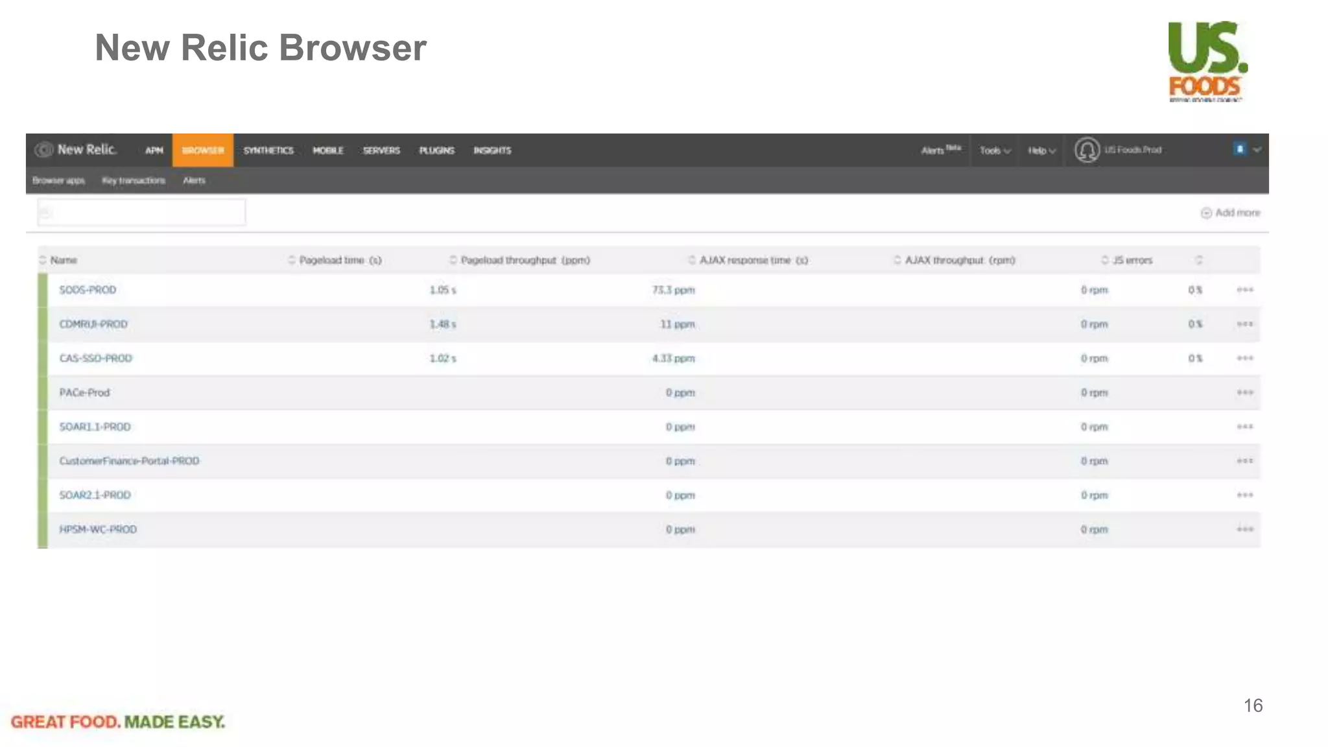Click the 1.48 s pageload value
The image size is (1328, 747).
coord(443,324)
